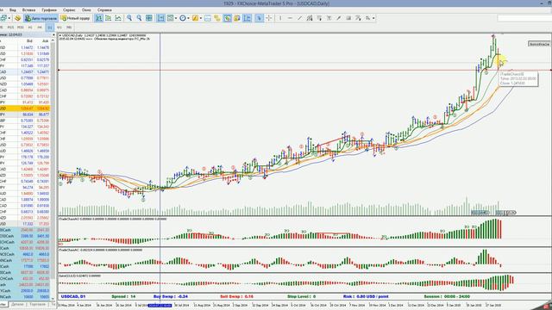Screen dimensions: 552x310
Task: Click the light blue window toolbar icon
Action: coord(208,18)
